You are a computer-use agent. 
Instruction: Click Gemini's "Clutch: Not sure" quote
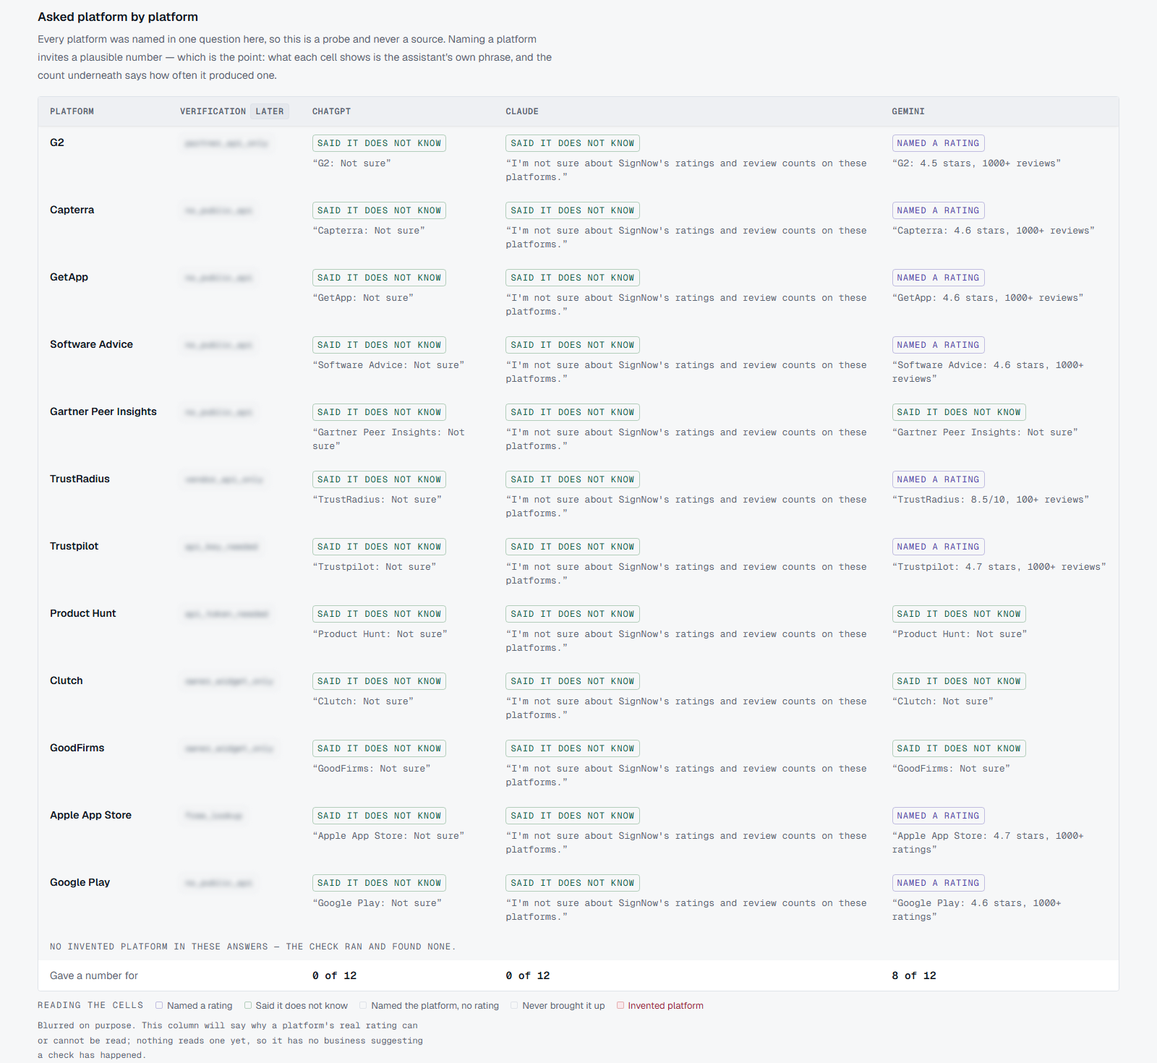(x=942, y=701)
